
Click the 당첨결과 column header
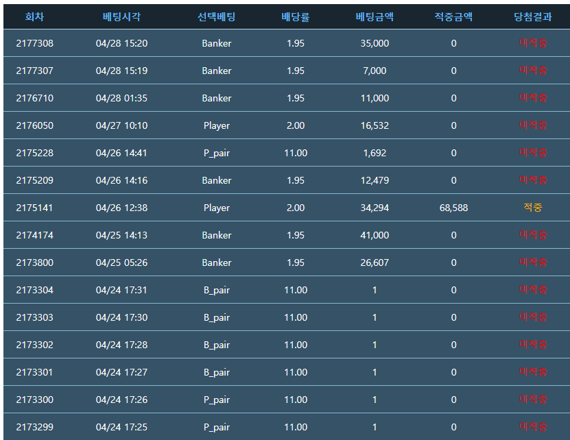click(532, 17)
